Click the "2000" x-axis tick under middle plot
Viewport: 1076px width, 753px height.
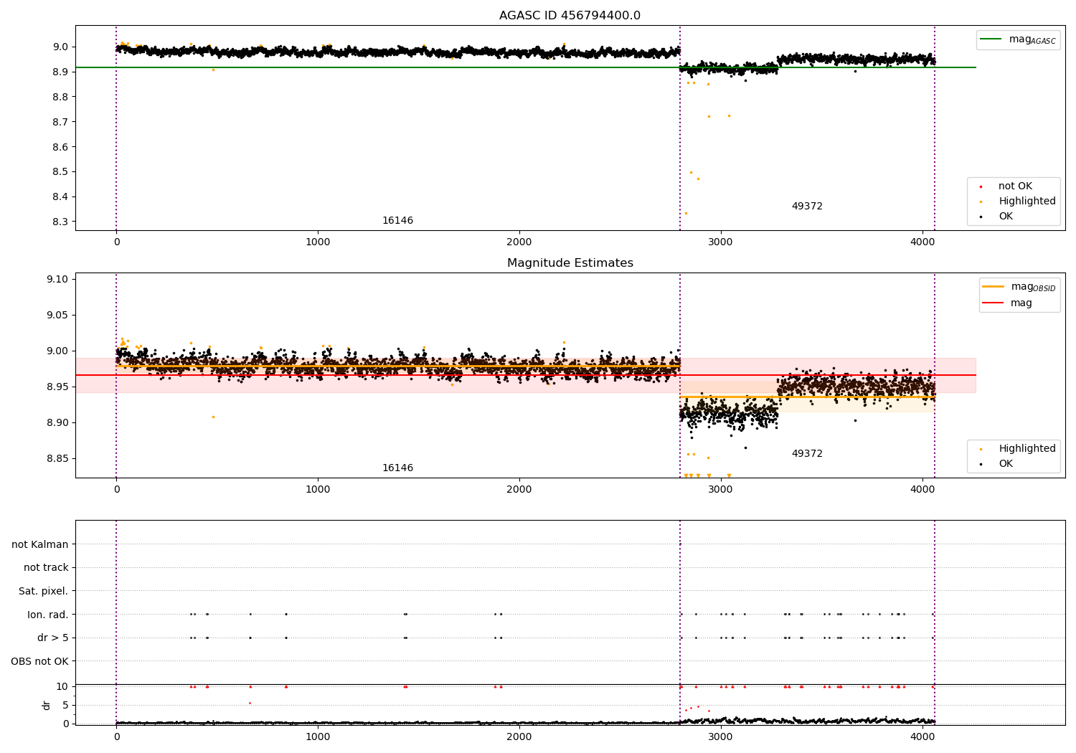(x=519, y=490)
